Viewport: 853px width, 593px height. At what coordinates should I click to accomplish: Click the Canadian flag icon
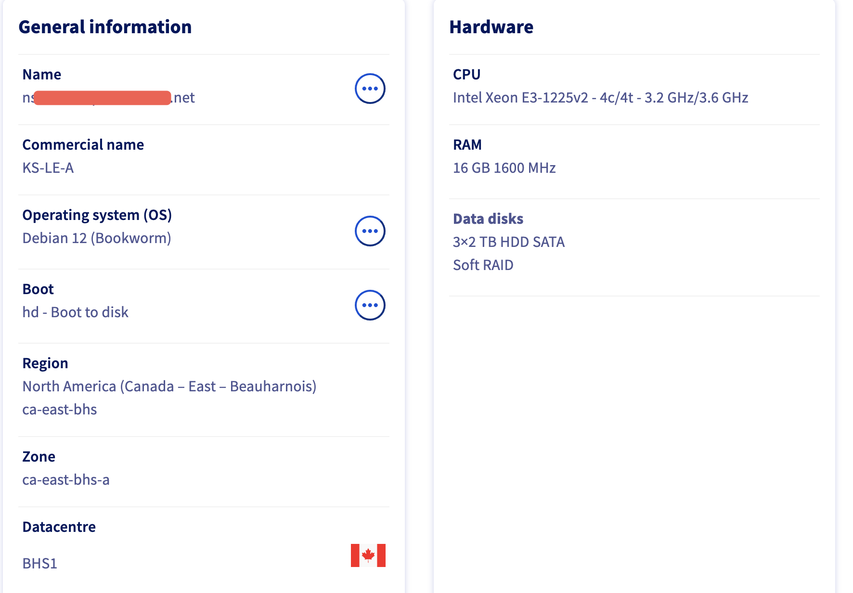(368, 555)
